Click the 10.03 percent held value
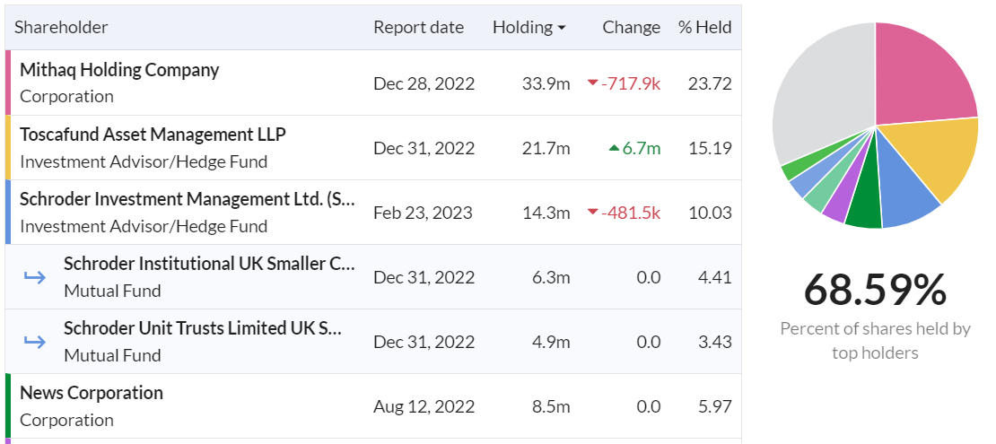Image resolution: width=996 pixels, height=444 pixels. pyautogui.click(x=710, y=213)
